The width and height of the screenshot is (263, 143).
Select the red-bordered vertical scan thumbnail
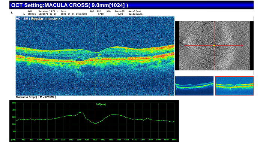(234, 86)
